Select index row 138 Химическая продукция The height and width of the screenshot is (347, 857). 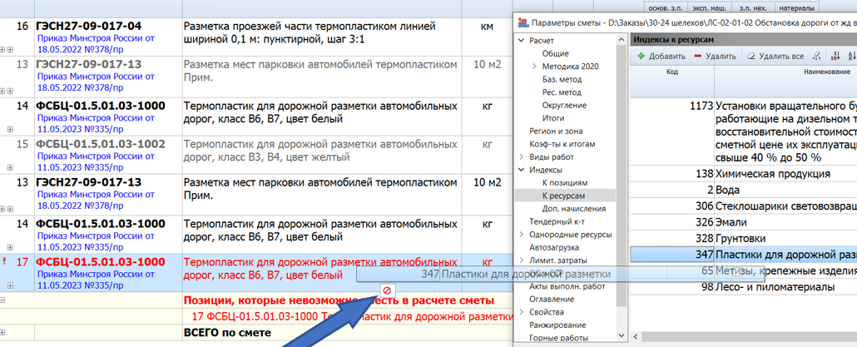coord(744,174)
